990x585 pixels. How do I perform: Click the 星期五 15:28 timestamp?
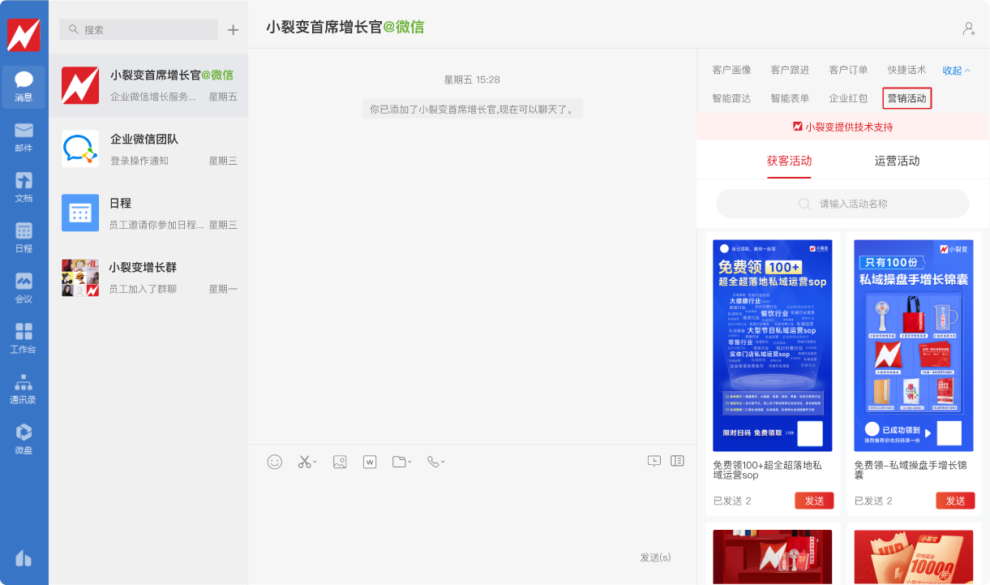point(472,80)
